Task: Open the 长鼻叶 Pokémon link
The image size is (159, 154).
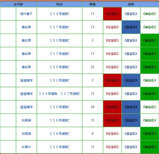Action: pyautogui.click(x=26, y=147)
